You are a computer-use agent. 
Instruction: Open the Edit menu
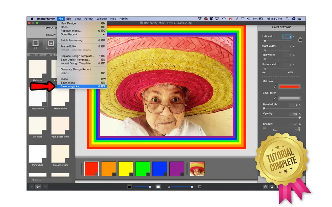[x=69, y=19]
